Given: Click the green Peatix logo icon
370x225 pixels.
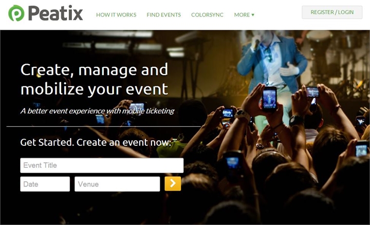Looking at the screenshot, I should tap(16, 13).
